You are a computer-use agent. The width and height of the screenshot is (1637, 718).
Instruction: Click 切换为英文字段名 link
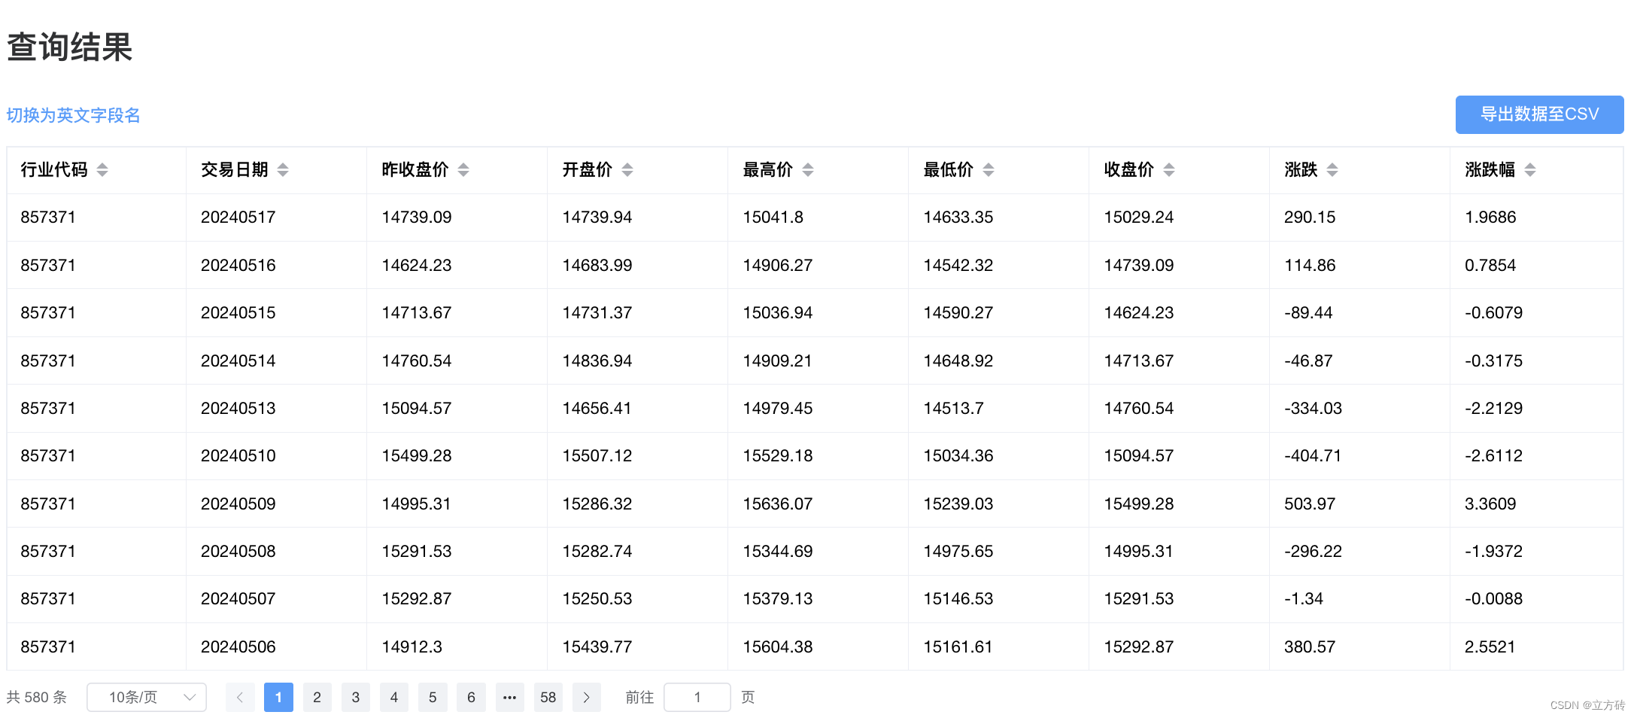pyautogui.click(x=74, y=115)
